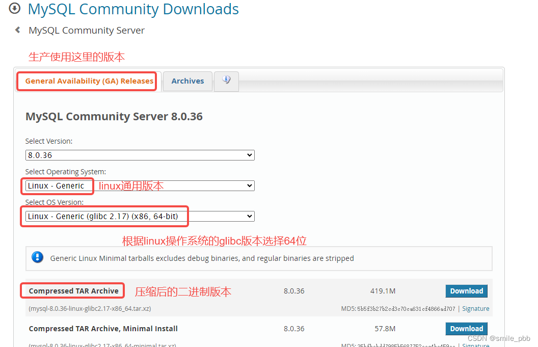The width and height of the screenshot is (538, 347).
Task: Open the General Availability (GA) Releases tab
Action: point(89,81)
